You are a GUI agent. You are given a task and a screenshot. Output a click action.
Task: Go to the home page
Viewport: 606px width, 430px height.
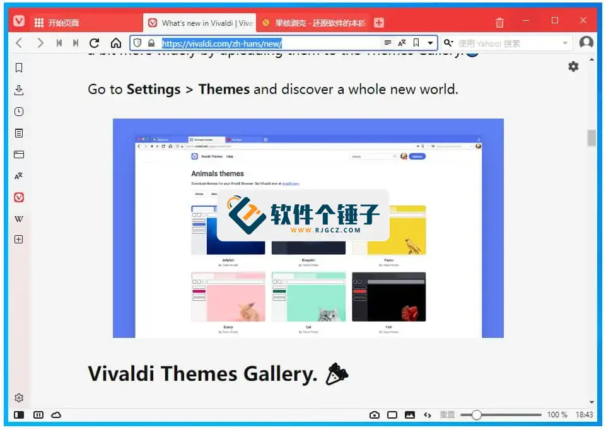(116, 43)
